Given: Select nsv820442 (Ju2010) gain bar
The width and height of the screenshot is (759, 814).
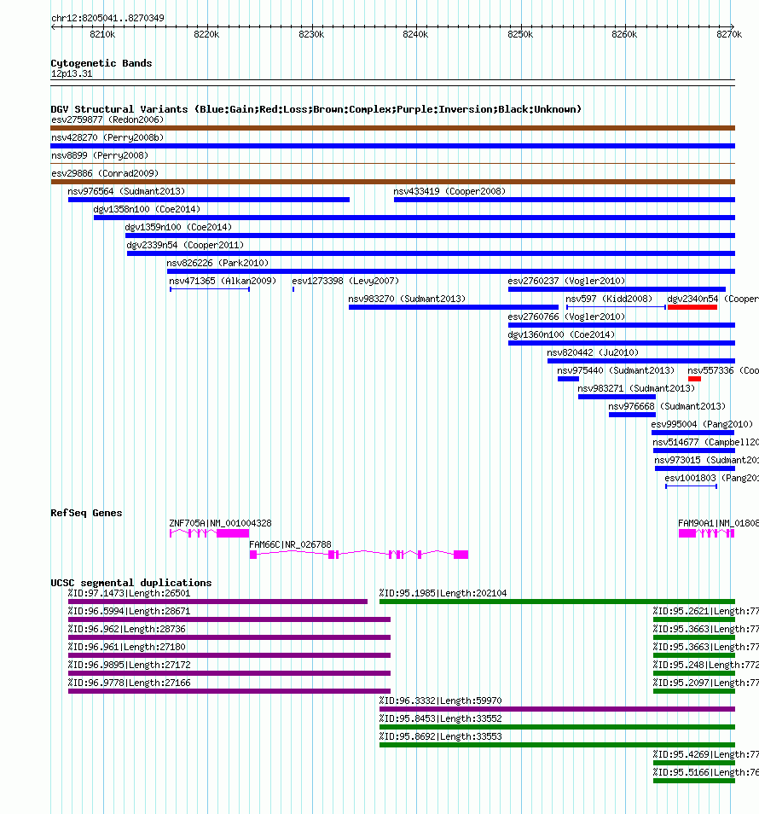Looking at the screenshot, I should (641, 361).
